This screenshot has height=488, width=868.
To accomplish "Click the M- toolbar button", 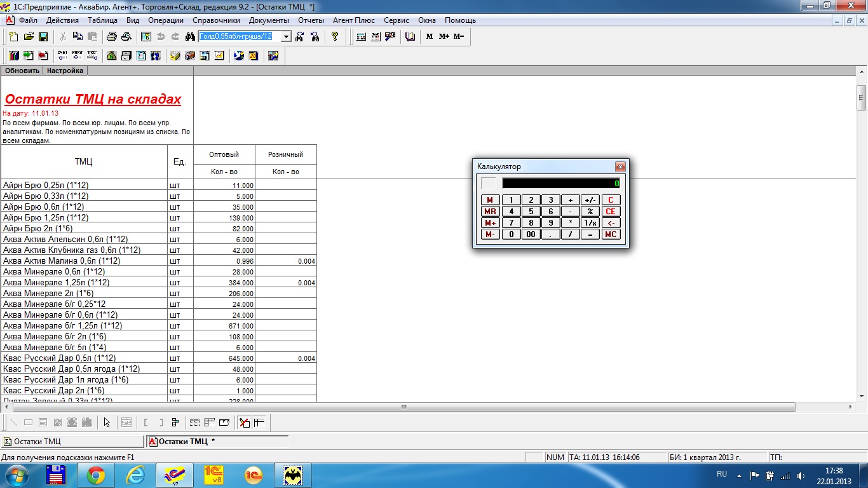I will point(459,37).
